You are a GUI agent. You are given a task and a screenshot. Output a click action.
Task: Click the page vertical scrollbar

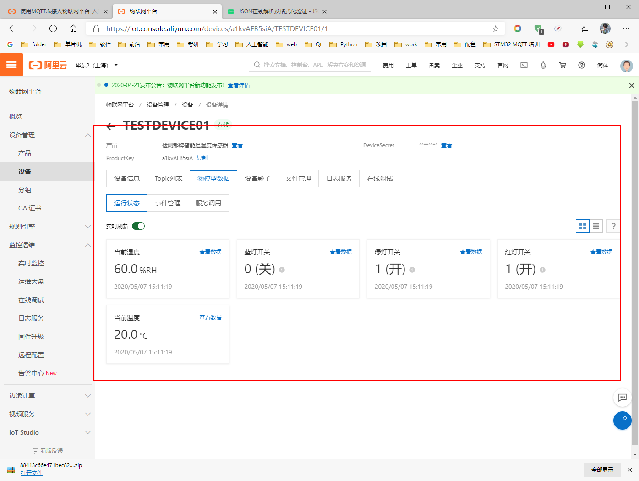pos(635,273)
